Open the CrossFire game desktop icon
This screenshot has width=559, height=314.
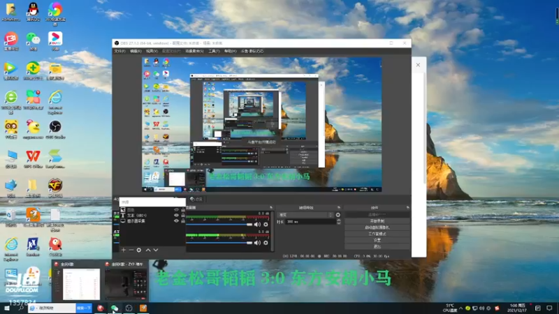55,188
